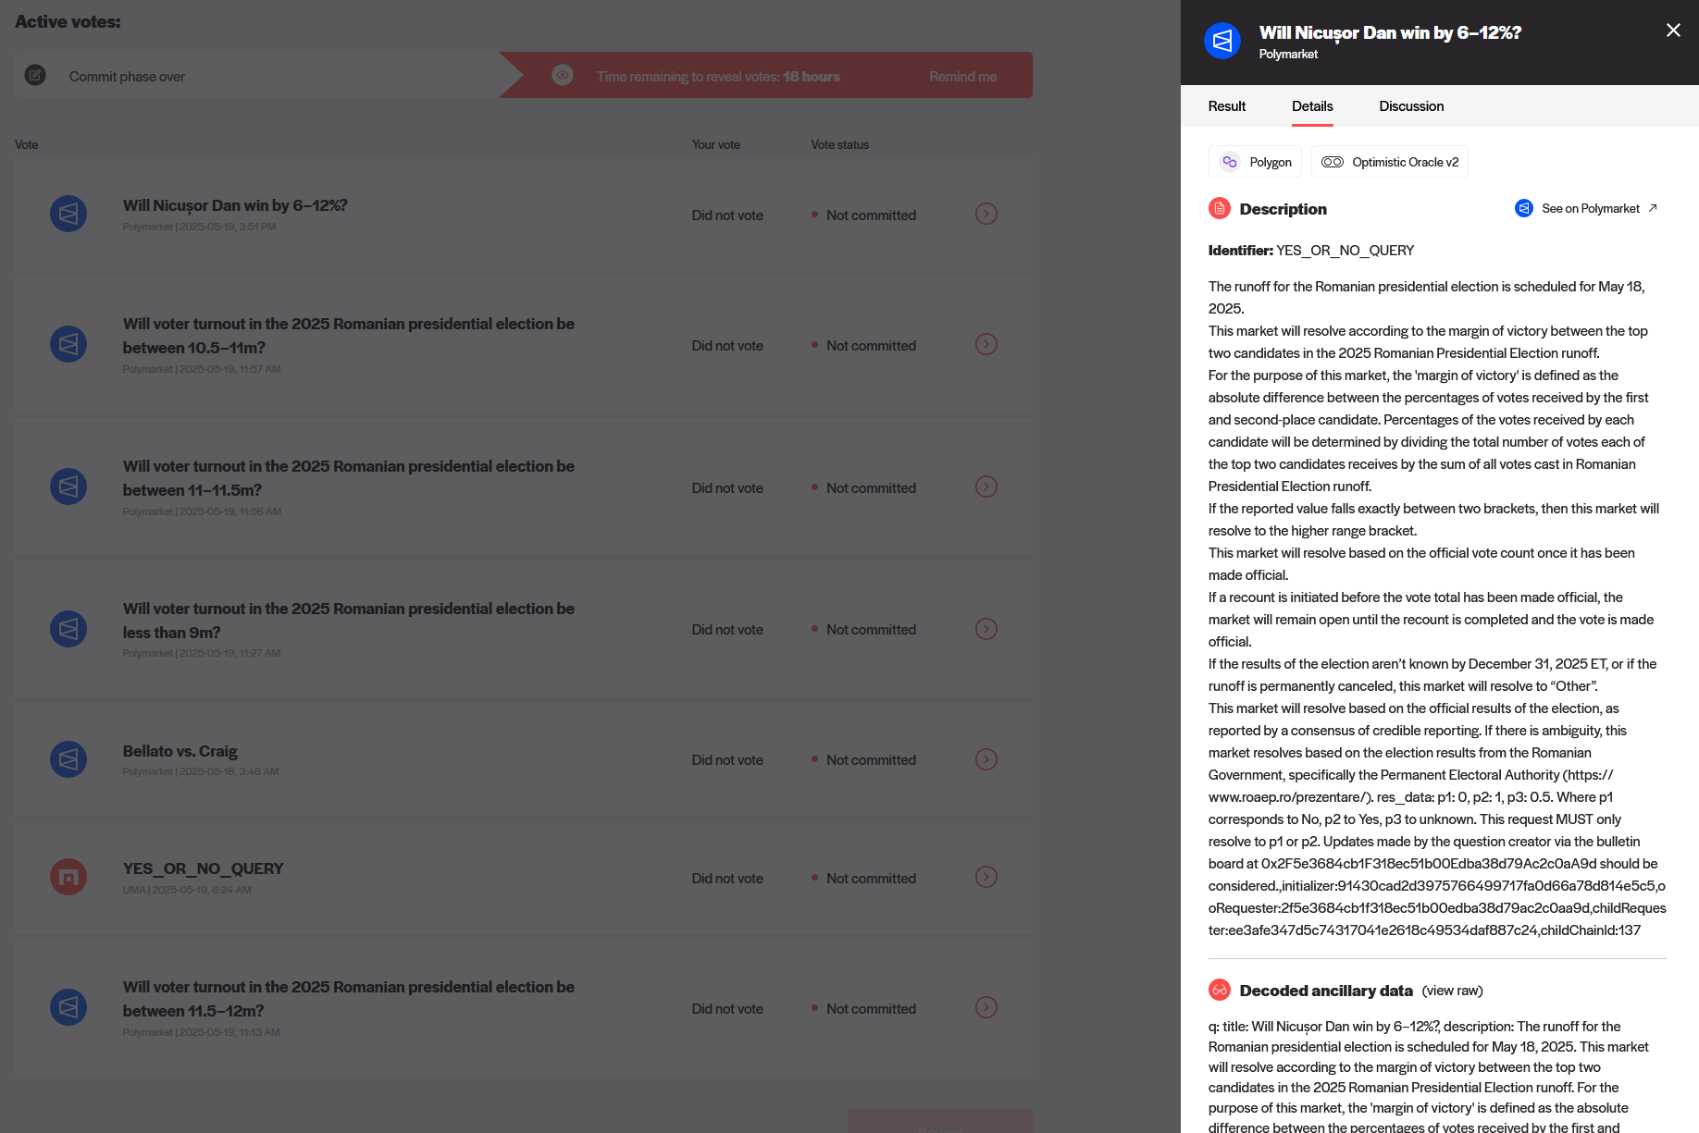Expand the Nicușor Dan 6–12% vote row arrow
The height and width of the screenshot is (1133, 1699).
986,215
